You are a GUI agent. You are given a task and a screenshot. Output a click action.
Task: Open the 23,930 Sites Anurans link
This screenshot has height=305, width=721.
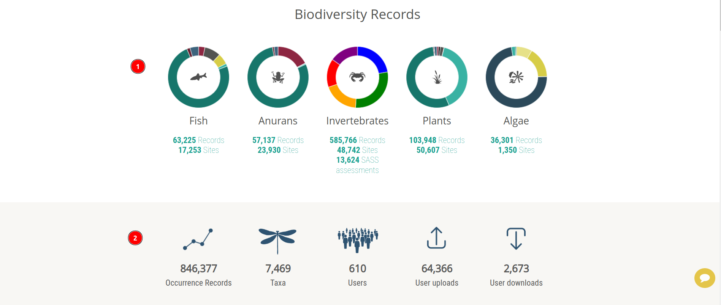(x=278, y=150)
